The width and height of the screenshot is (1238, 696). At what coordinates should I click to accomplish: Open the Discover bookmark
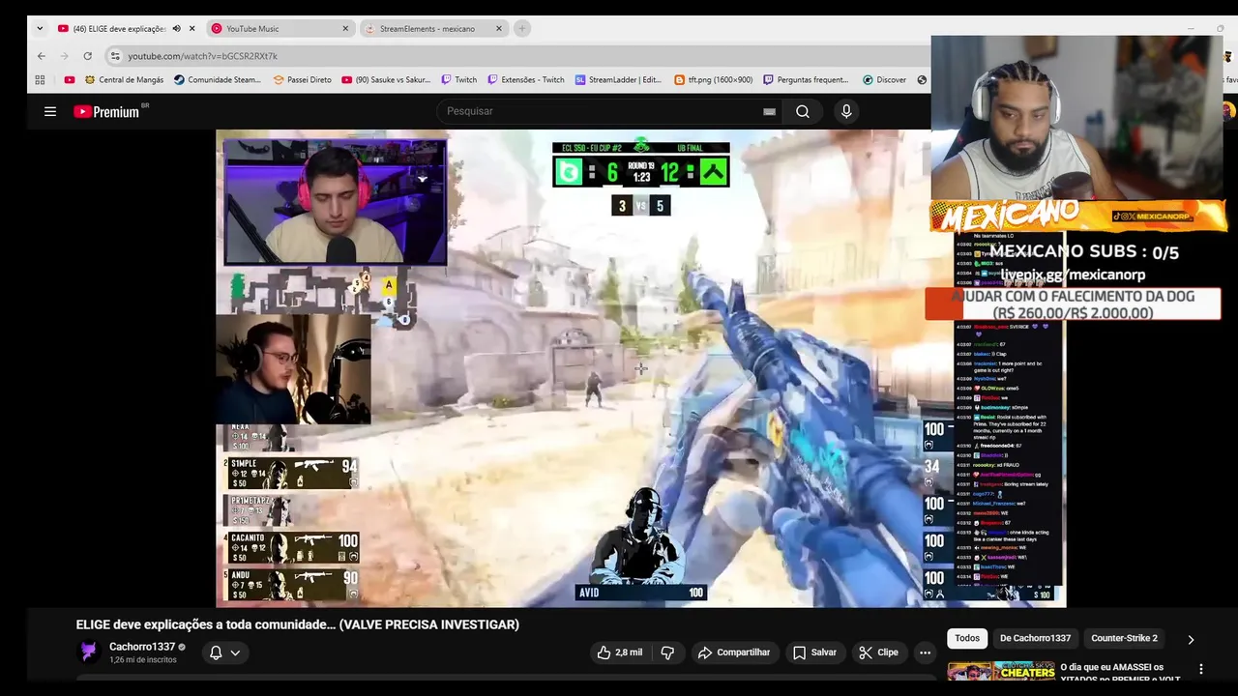point(885,80)
